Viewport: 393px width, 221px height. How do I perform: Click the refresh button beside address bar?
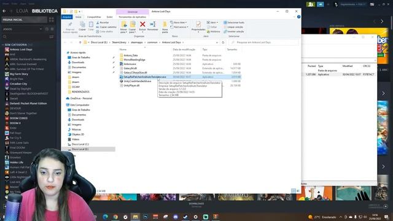223,42
